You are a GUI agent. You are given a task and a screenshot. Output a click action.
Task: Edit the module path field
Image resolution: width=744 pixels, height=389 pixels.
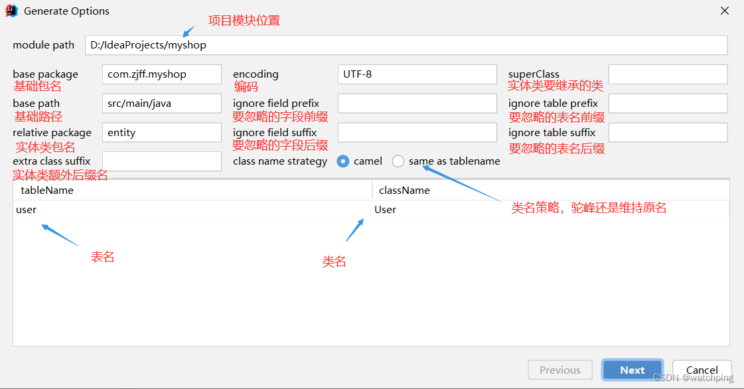tap(406, 45)
